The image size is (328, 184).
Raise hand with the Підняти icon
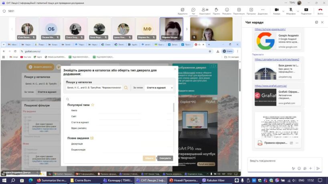pos(216,10)
